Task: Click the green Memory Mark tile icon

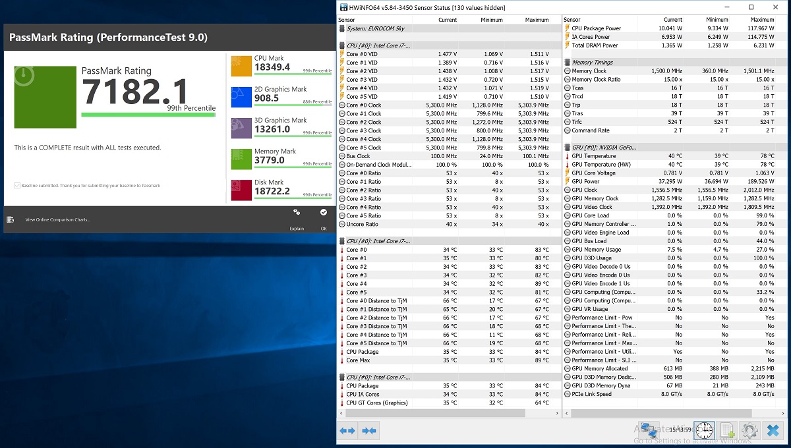Action: 241,159
